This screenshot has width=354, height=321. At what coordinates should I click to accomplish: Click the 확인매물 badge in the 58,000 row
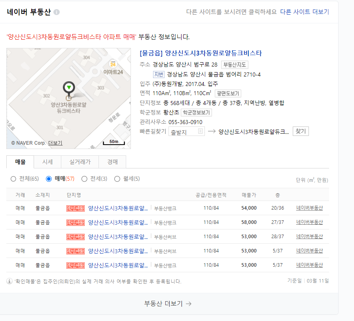[x=76, y=223]
